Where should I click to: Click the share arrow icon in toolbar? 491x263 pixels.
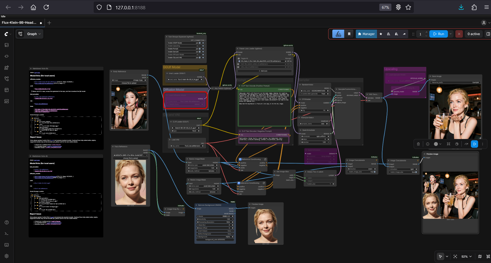click(404, 34)
